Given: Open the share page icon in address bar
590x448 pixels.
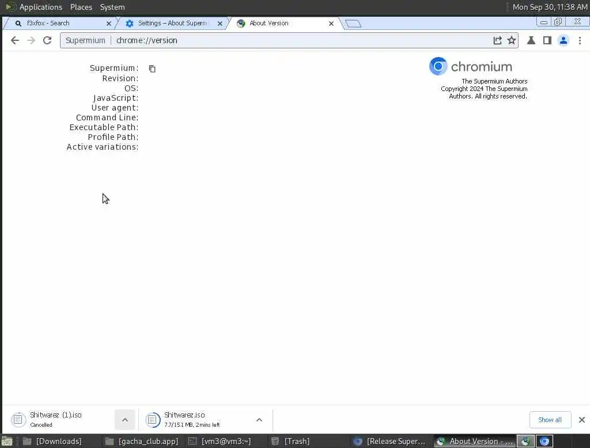Looking at the screenshot, I should 497,40.
